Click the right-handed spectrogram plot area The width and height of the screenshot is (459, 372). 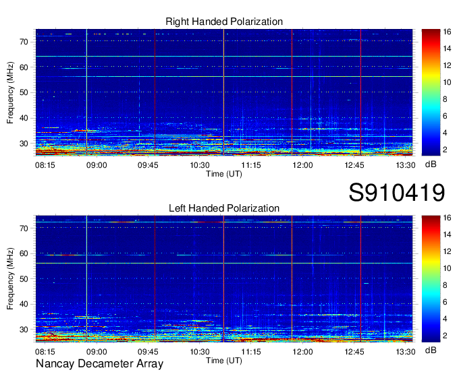coord(224,92)
